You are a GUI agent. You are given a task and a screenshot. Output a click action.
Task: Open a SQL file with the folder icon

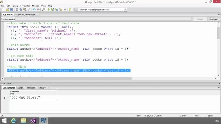point(8,10)
